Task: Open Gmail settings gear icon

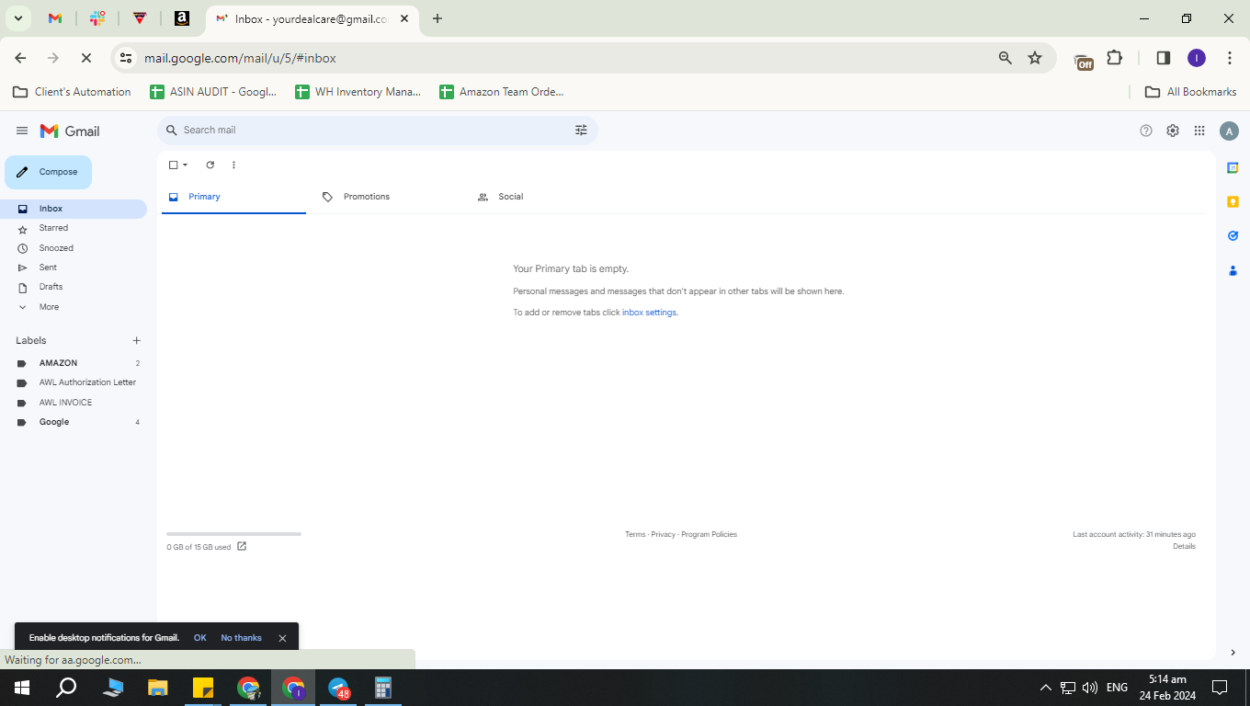Action: pos(1173,131)
